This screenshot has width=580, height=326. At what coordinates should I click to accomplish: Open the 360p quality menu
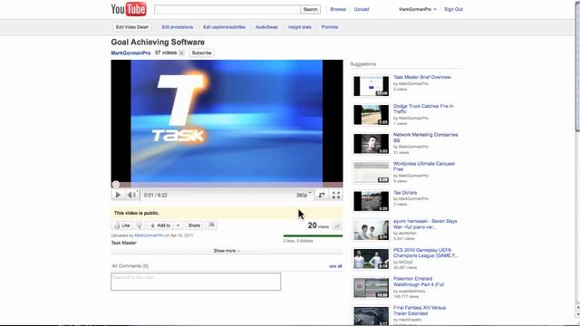304,195
